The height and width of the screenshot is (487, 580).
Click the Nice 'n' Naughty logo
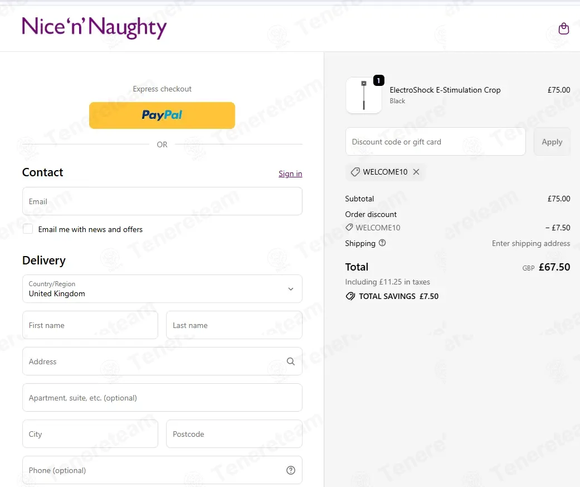pos(94,27)
